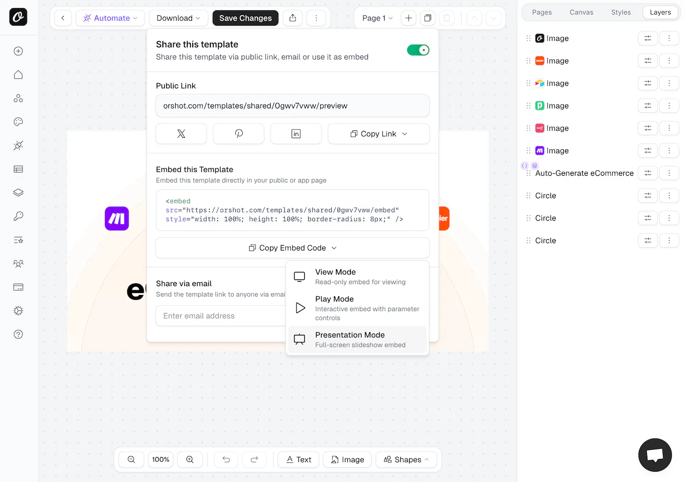Open the color palette icon in sidebar
The height and width of the screenshot is (482, 685).
pyautogui.click(x=18, y=122)
